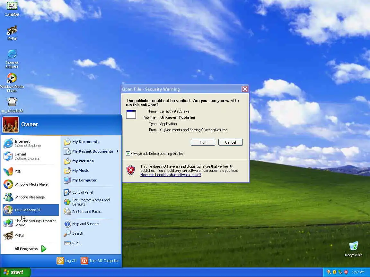
Task: Click the Owner chess user picture
Action: click(x=11, y=125)
